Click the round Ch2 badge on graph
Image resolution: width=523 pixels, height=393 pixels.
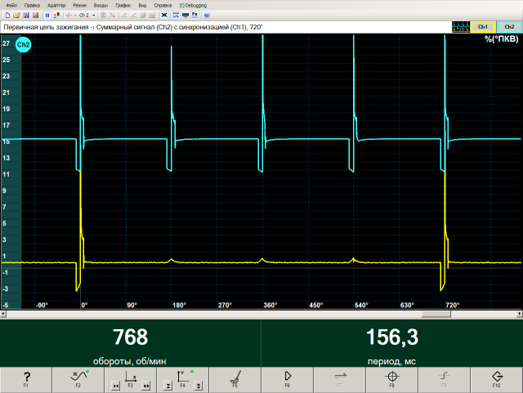tap(24, 45)
